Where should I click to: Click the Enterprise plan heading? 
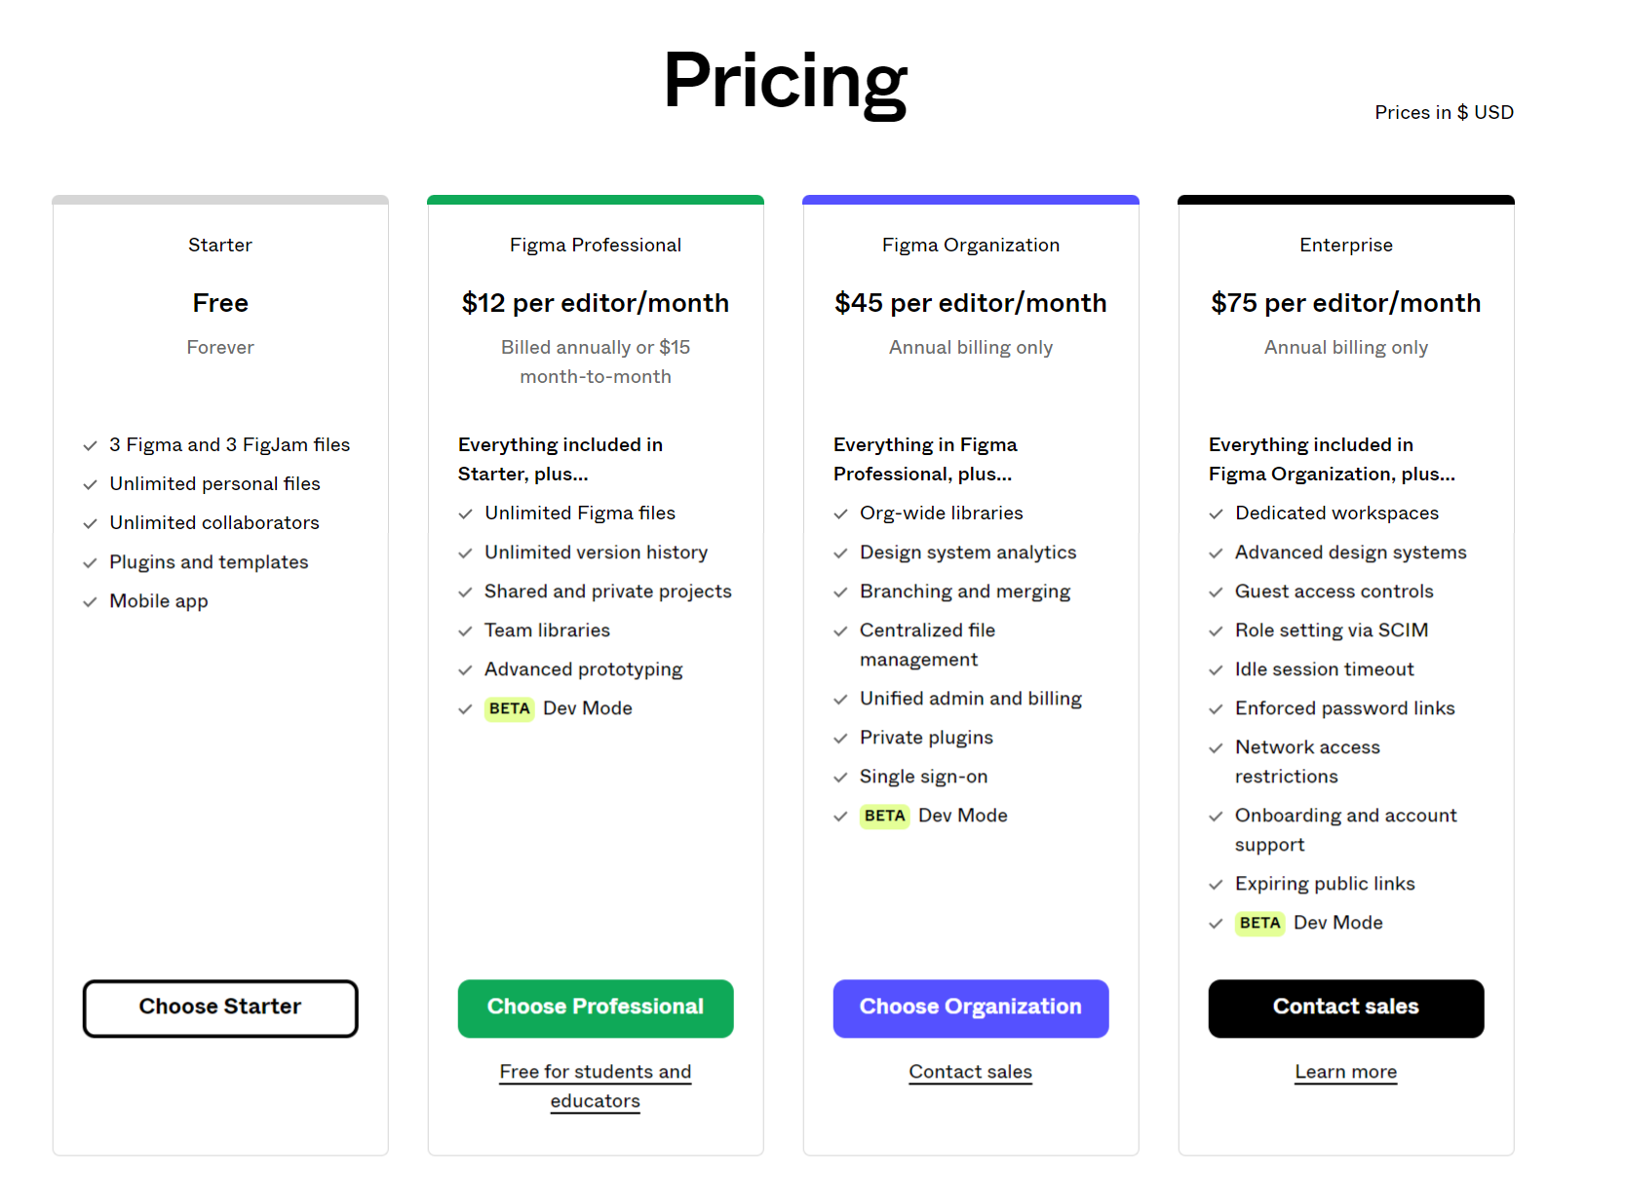(x=1345, y=245)
